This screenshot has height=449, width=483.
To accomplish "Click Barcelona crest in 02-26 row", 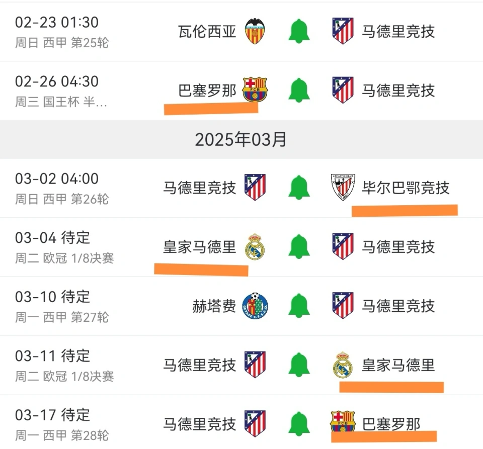I will point(255,89).
